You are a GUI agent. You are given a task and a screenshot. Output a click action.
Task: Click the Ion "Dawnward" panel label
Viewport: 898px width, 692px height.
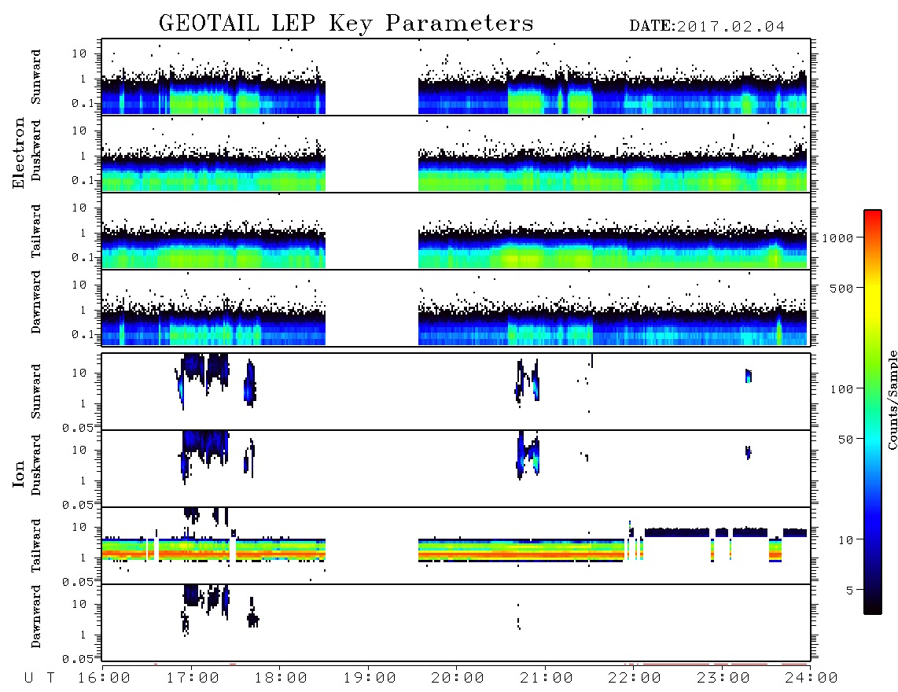coord(36,617)
